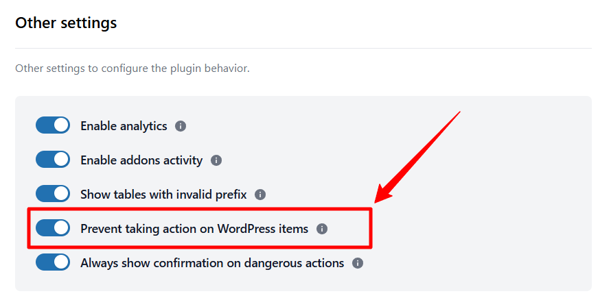Turn off Enable addons activity switch
The width and height of the screenshot is (598, 298).
click(53, 160)
